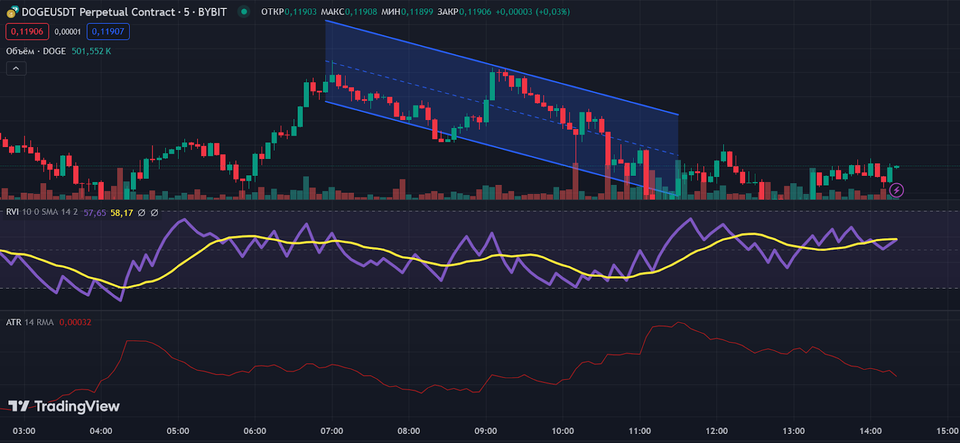Viewport: 960px width, 443px height.
Task: Click the 12:00 label on the time axis
Action: (716, 431)
